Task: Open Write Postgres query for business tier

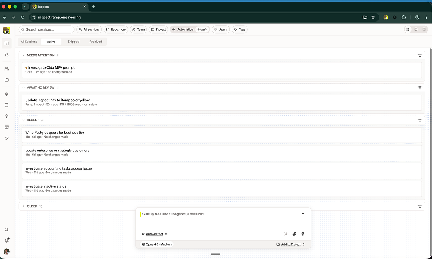Action: pos(222,135)
